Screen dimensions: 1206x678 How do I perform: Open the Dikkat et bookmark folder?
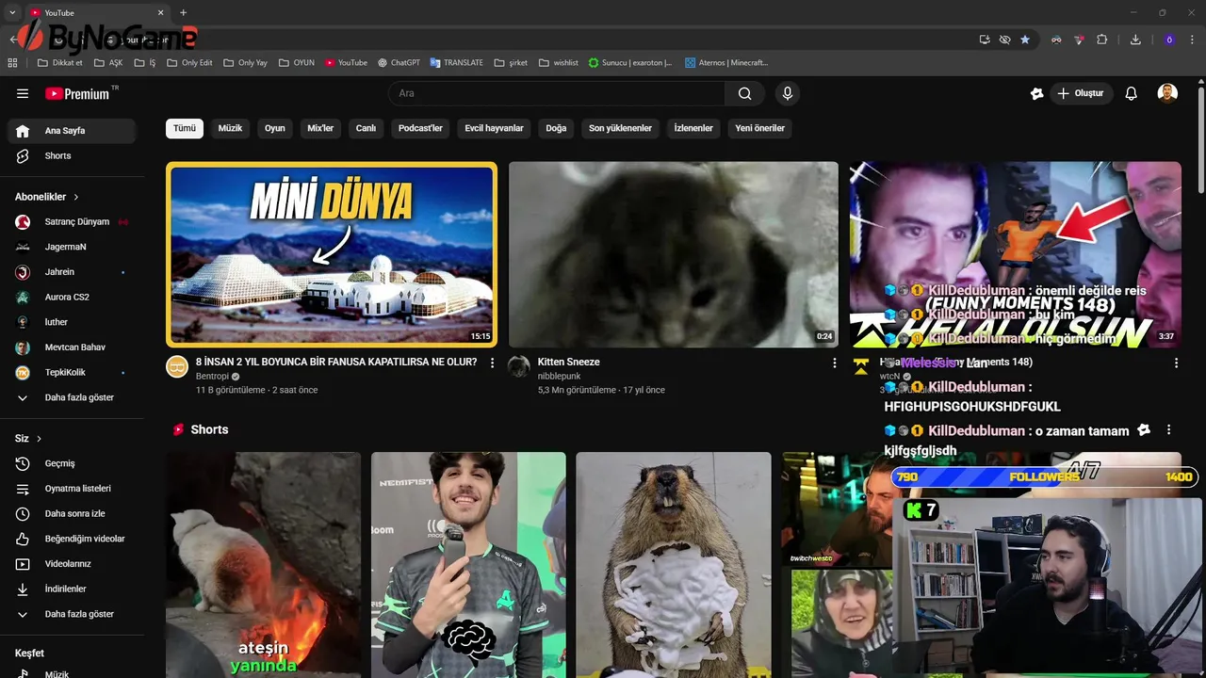[59, 63]
